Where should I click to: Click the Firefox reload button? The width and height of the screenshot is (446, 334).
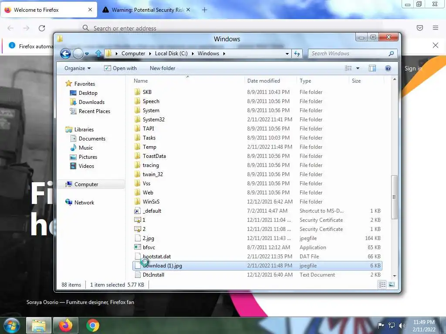42,28
